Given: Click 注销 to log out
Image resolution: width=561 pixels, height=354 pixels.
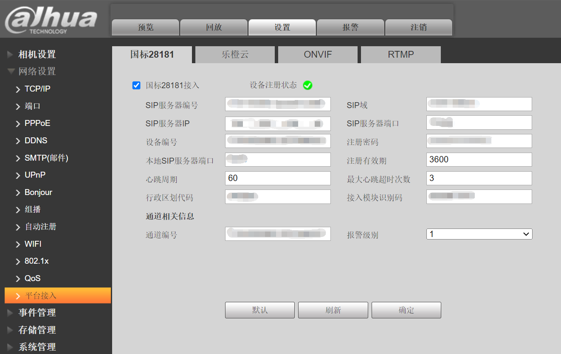Looking at the screenshot, I should tap(418, 27).
